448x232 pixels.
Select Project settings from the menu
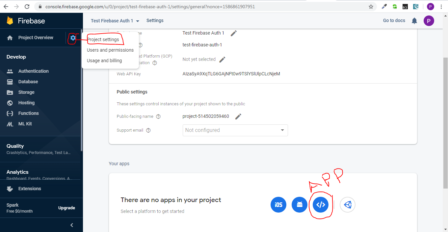coord(104,39)
